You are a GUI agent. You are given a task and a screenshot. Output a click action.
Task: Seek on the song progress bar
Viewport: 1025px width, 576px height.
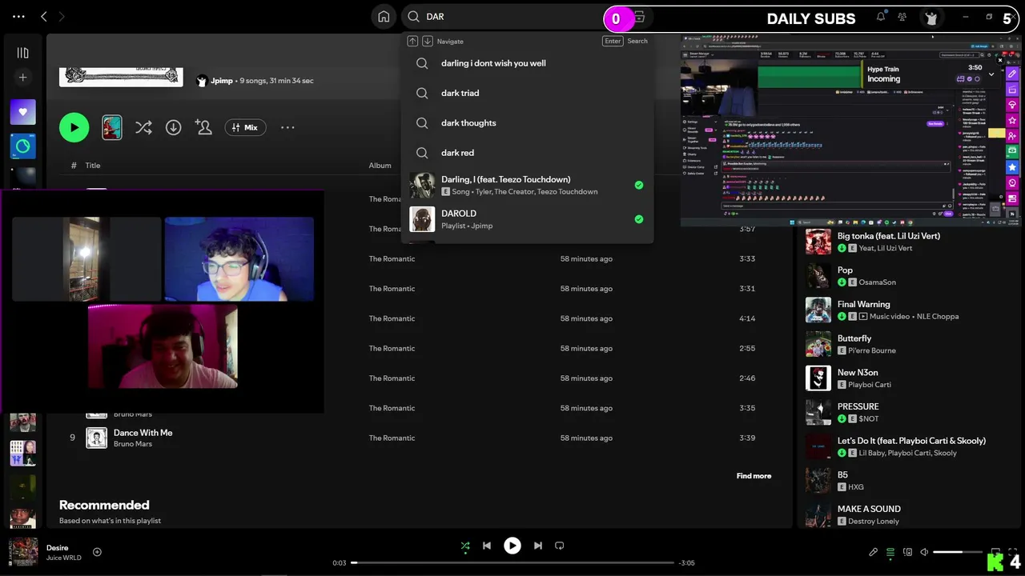point(512,562)
